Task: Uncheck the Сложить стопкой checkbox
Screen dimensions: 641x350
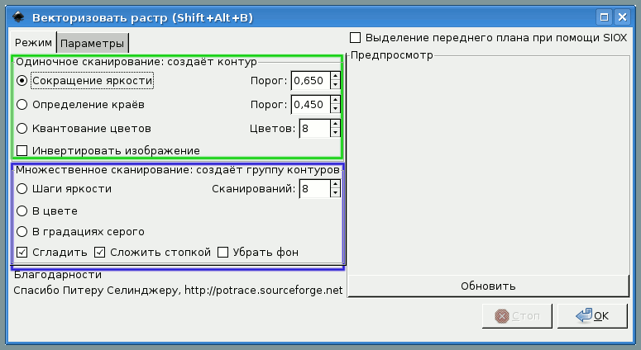Action: coord(100,252)
